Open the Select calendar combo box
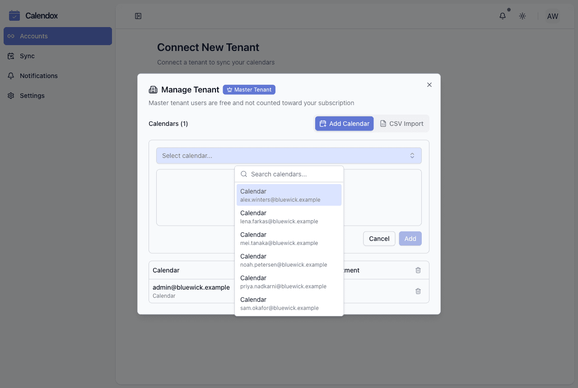 click(289, 156)
